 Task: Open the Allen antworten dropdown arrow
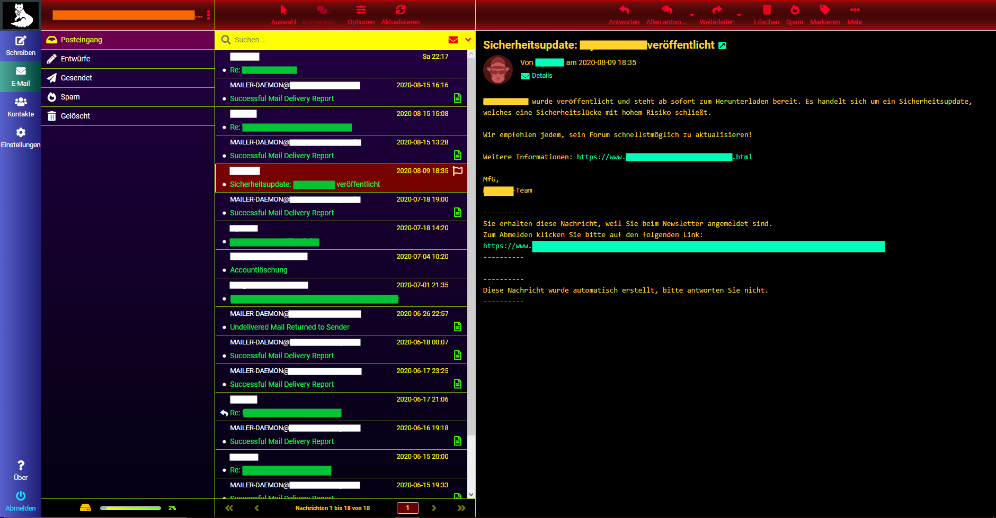tap(692, 15)
